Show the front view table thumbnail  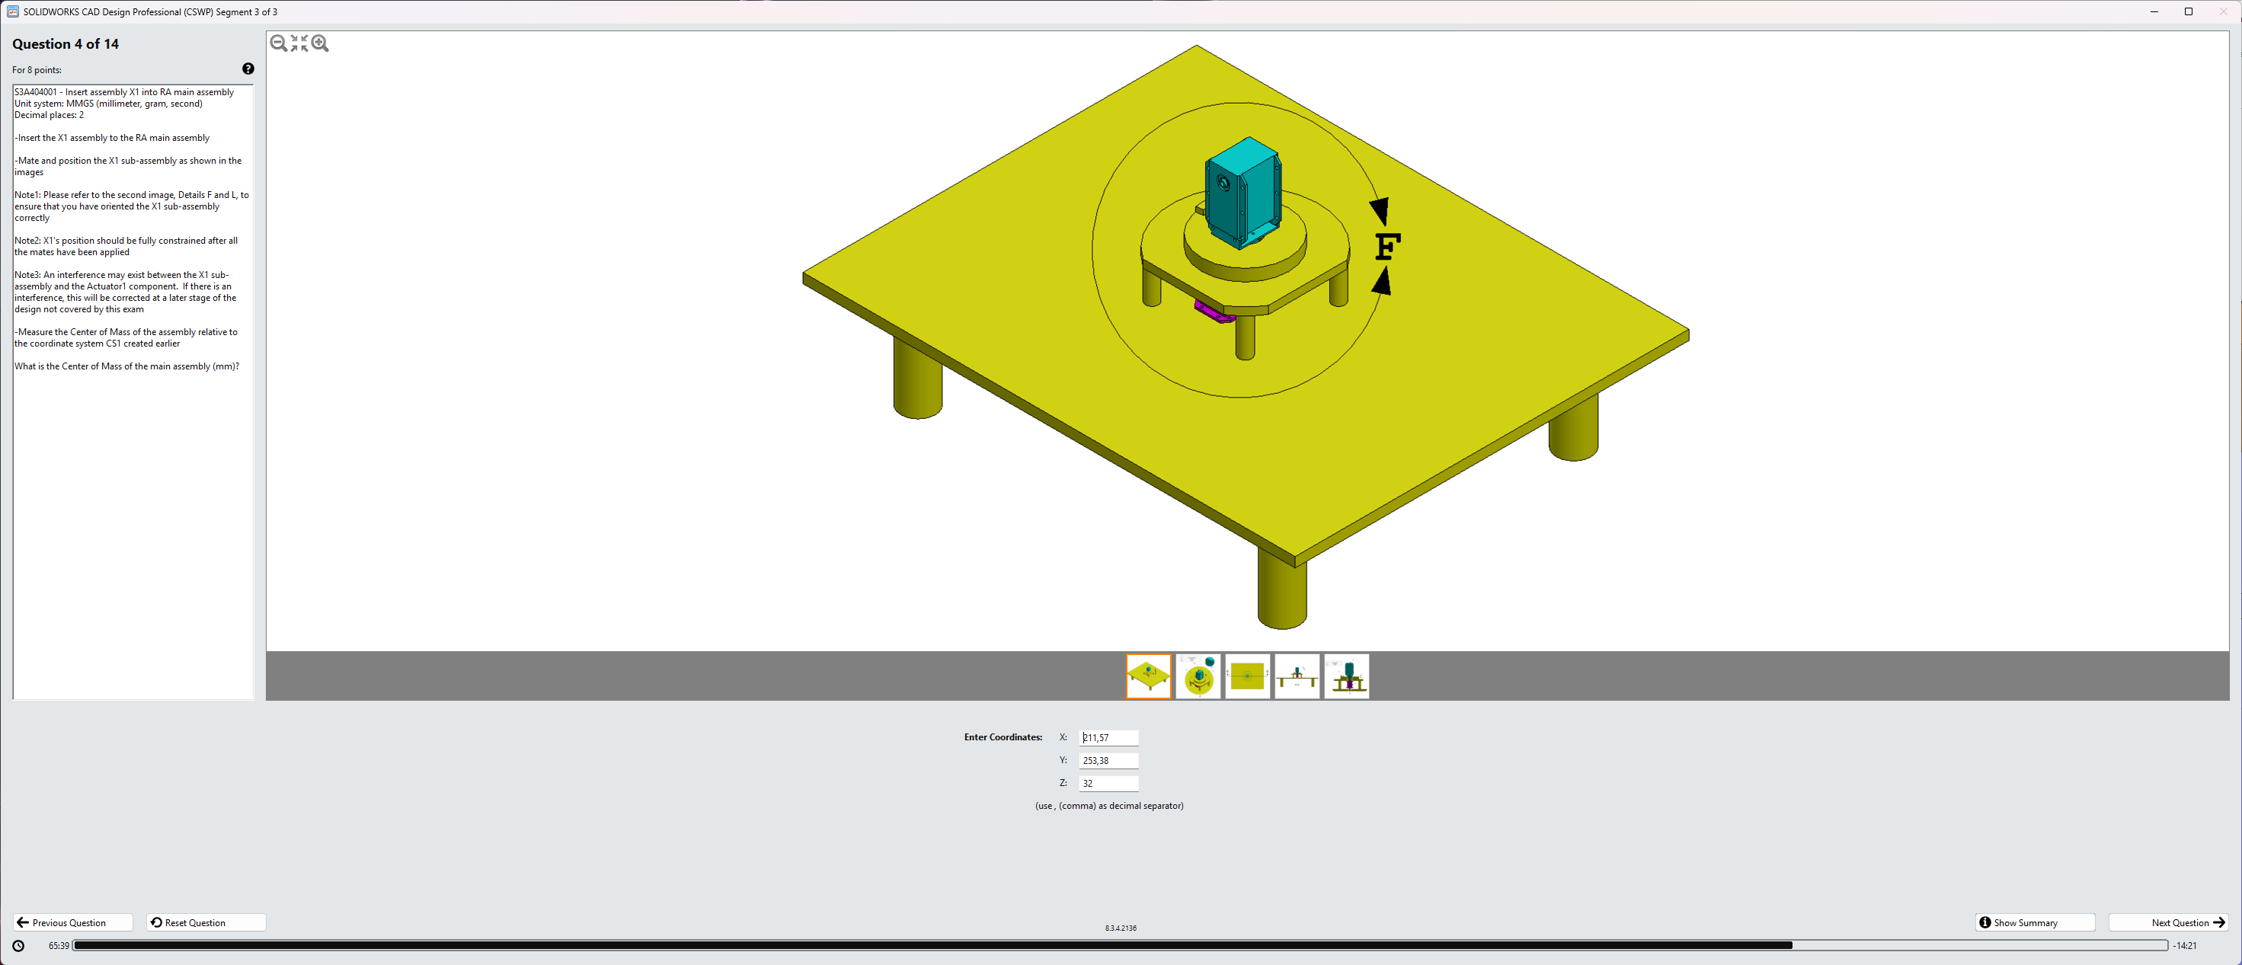pos(1297,676)
